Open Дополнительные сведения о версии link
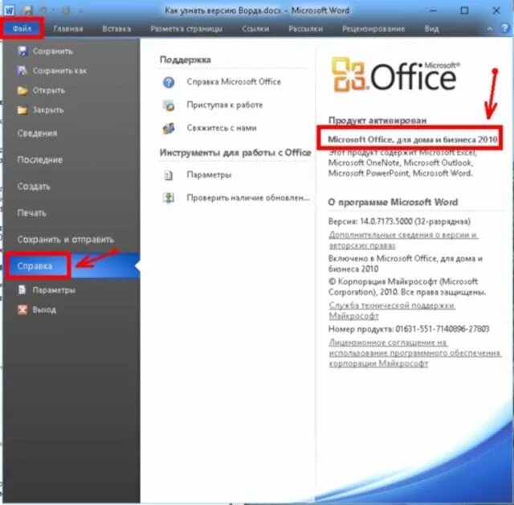Viewport: 514px width, 505px height. (403, 240)
